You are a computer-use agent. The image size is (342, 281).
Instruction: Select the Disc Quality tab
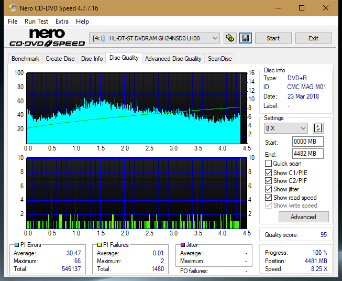click(x=124, y=58)
